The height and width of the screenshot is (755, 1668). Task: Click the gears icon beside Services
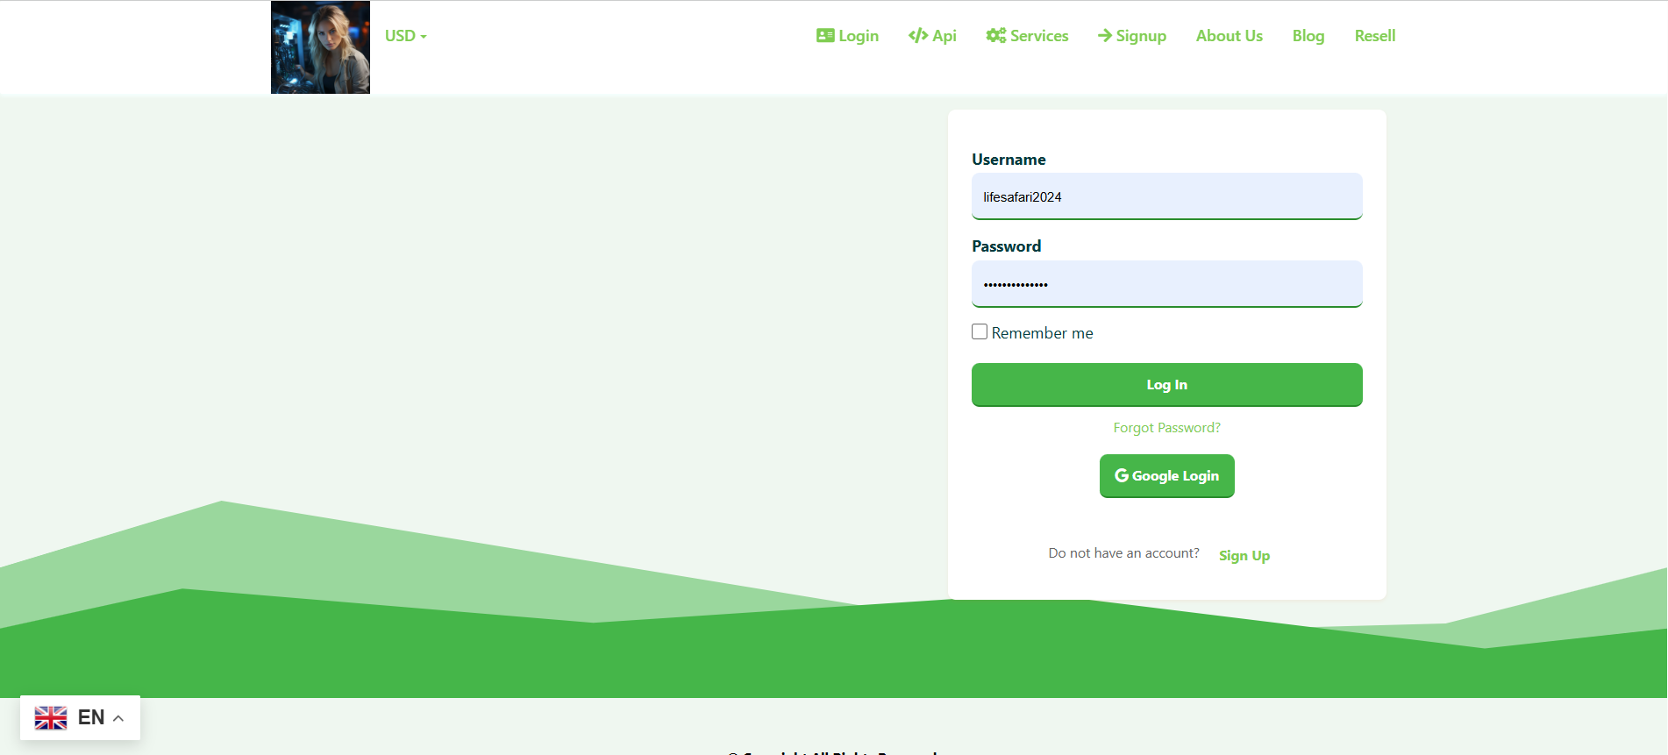click(x=995, y=36)
